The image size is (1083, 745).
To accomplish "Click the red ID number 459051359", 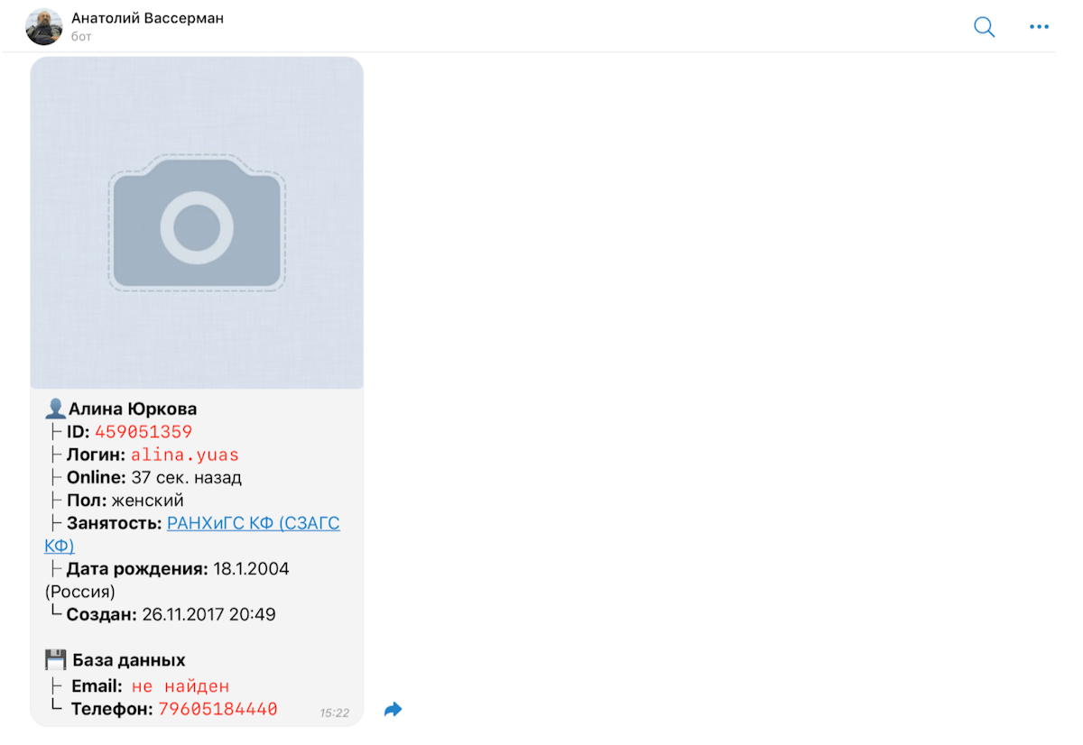I will [143, 432].
